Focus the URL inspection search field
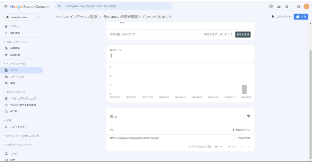The width and height of the screenshot is (312, 162). (114, 6)
